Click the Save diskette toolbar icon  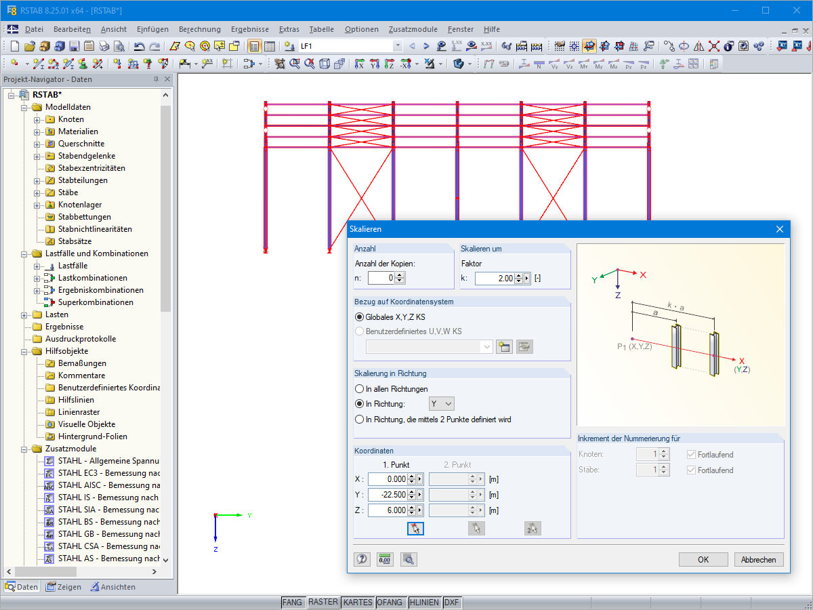(74, 46)
